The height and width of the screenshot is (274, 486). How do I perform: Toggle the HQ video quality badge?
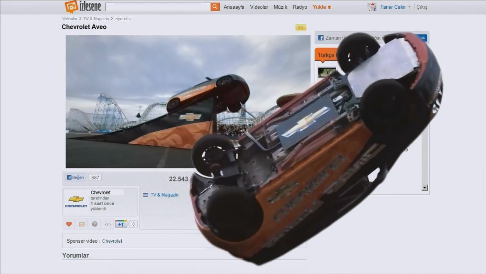coord(300,27)
